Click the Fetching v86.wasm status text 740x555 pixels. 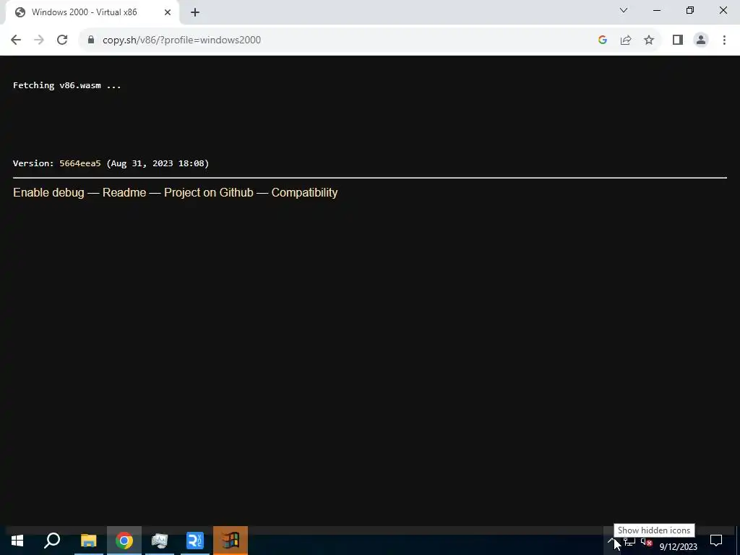67,85
